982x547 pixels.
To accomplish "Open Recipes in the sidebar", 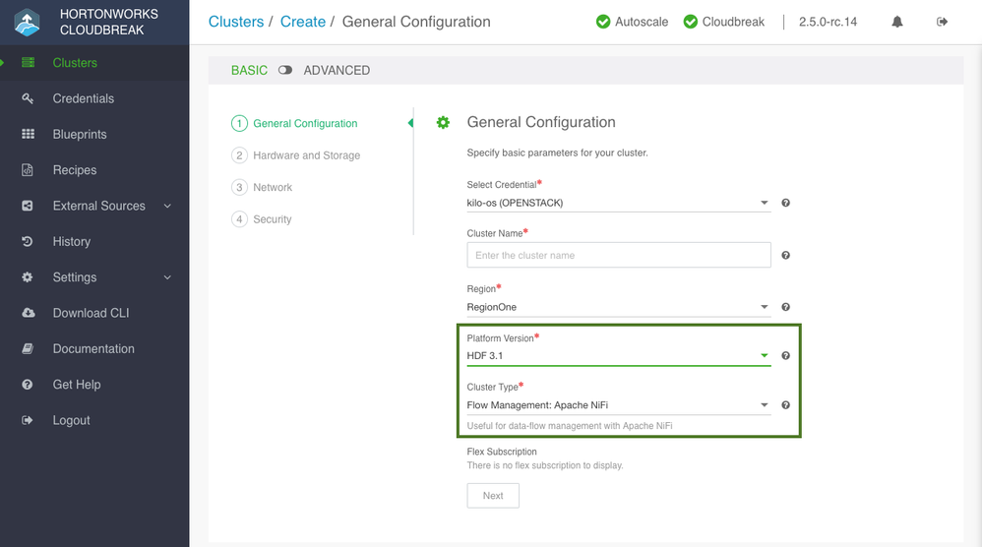I will [75, 170].
